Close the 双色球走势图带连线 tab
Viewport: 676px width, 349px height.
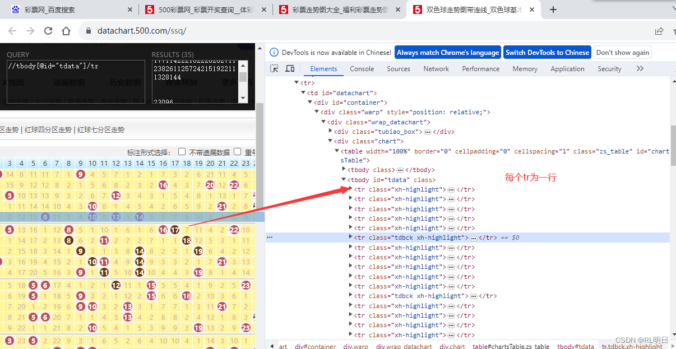[531, 10]
